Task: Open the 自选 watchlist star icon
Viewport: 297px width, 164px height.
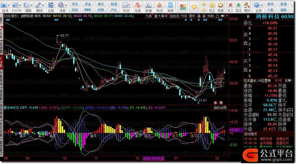Action: pos(4,5)
